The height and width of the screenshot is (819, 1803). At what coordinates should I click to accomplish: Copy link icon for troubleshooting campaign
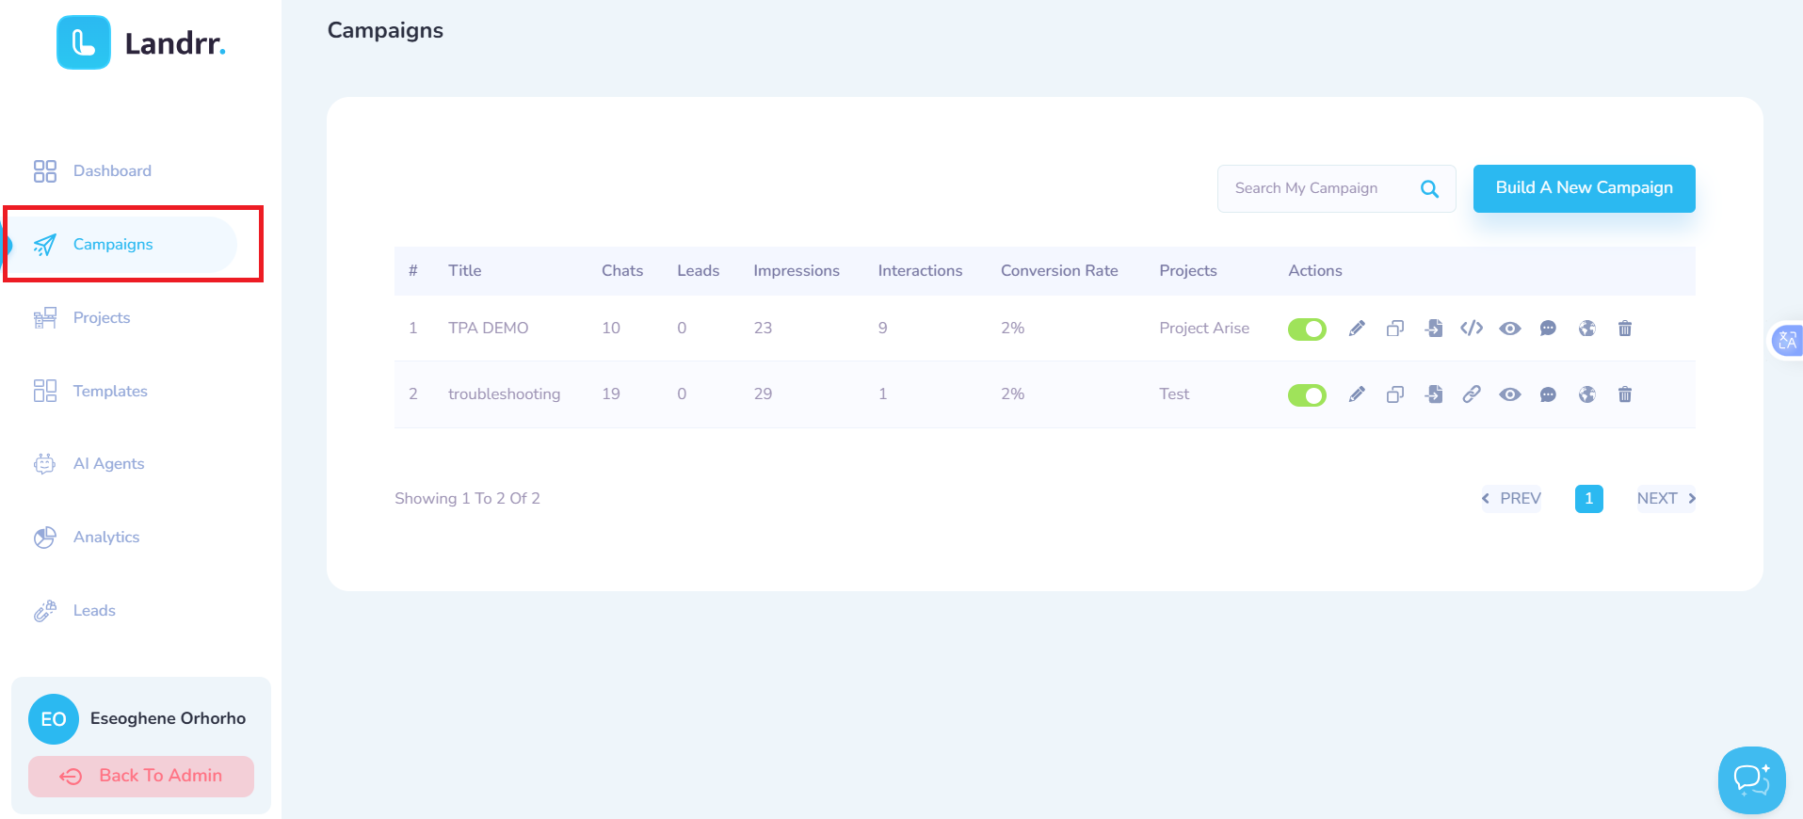tap(1472, 394)
